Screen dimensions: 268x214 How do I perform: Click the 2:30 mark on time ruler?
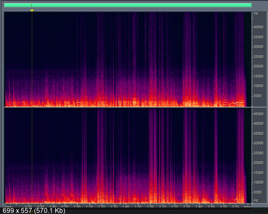(187, 207)
